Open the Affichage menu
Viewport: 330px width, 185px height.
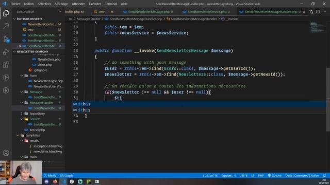coord(61,4)
